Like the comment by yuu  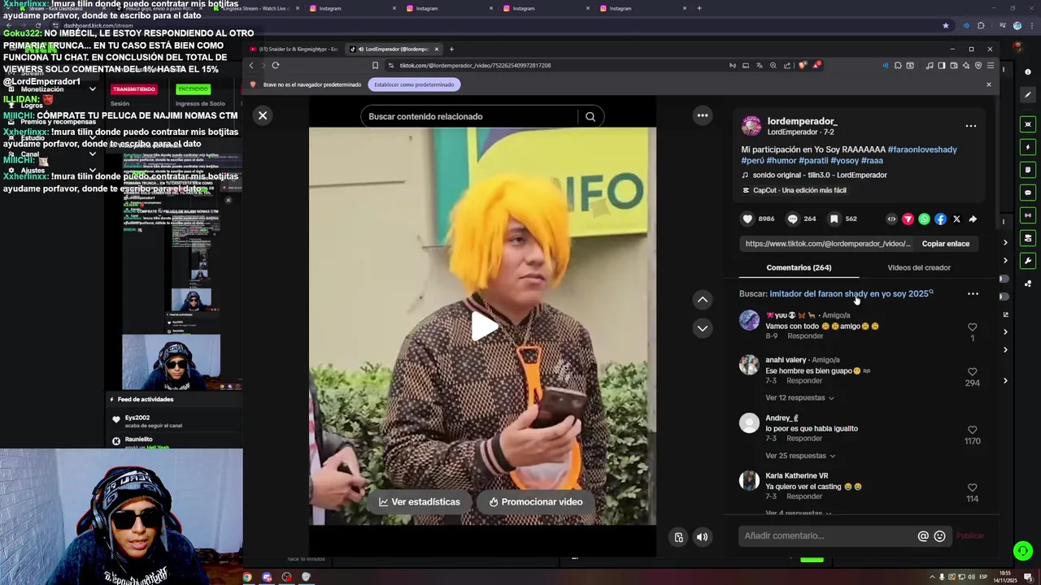coord(972,327)
